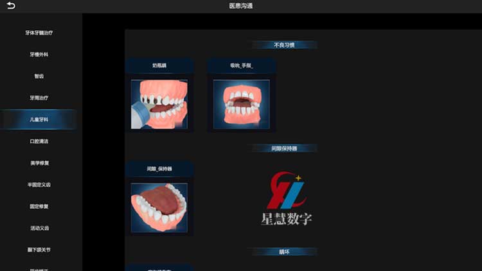Click the 吸吮_手指_ title label
The width and height of the screenshot is (482, 271).
(242, 66)
